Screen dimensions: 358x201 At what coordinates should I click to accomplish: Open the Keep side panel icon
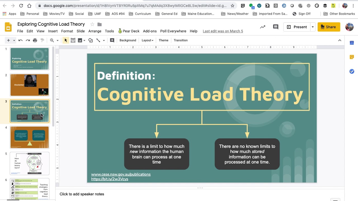pos(352,57)
